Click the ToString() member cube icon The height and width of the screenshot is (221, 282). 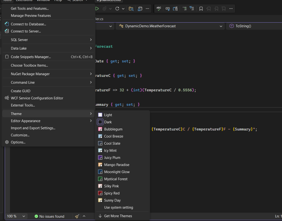(231, 26)
